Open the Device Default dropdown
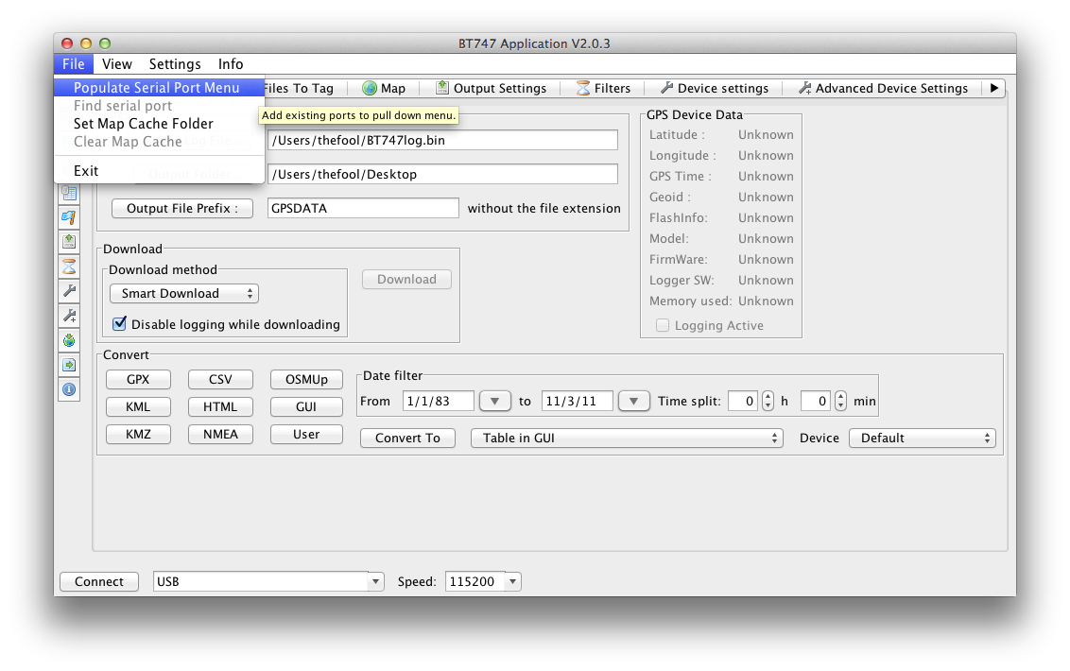 pos(922,439)
